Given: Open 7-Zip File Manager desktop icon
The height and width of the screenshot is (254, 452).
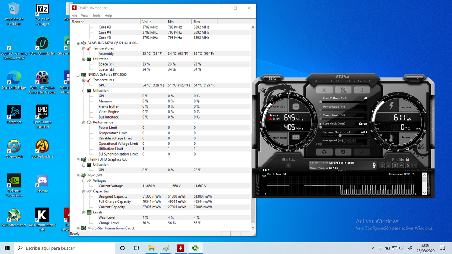Looking at the screenshot, I should click(x=42, y=14).
